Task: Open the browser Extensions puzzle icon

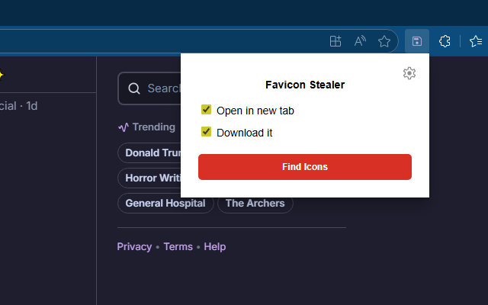Action: click(x=445, y=41)
